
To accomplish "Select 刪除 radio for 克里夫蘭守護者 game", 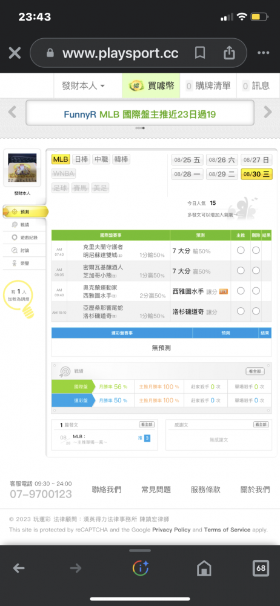I will click(x=256, y=250).
